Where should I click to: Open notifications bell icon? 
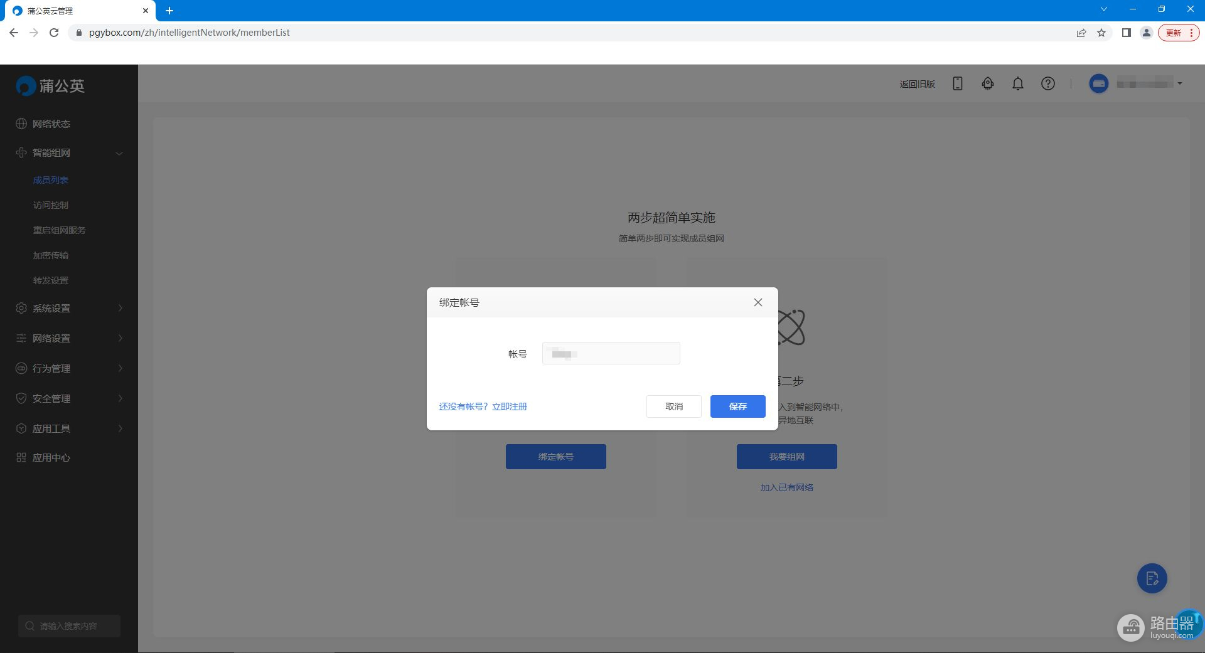1018,83
